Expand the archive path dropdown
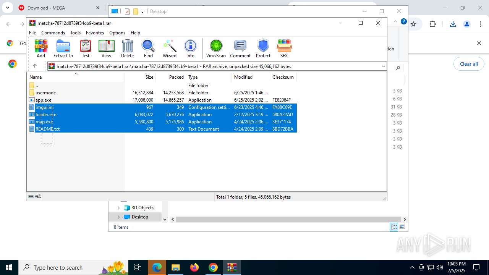 coord(383,66)
